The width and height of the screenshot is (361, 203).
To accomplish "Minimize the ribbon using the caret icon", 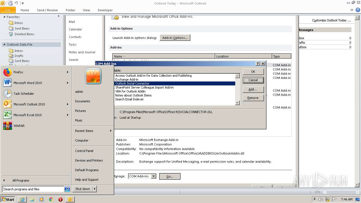I will click(x=352, y=10).
